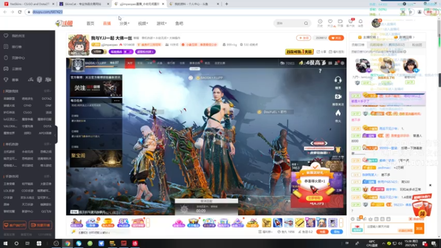This screenshot has width=441, height=248.
Task: Expand the activity list arrow beside icons
Action: pyautogui.click(x=148, y=223)
